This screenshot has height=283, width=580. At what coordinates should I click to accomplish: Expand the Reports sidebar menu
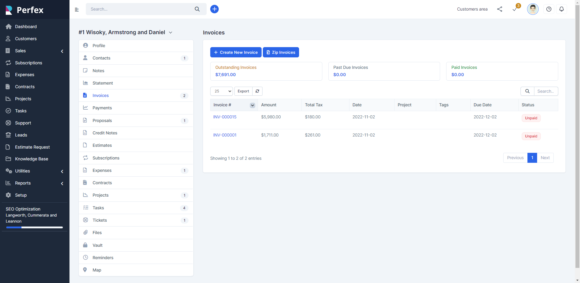click(x=35, y=183)
